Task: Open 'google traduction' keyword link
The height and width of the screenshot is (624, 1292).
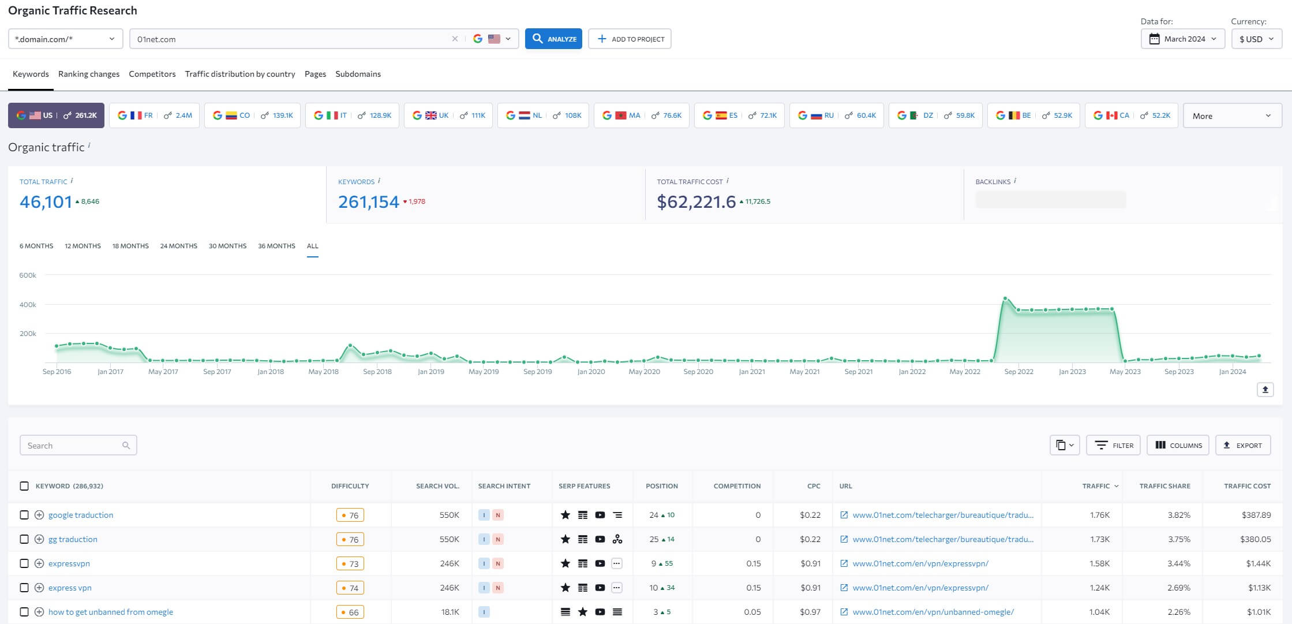Action: coord(81,515)
